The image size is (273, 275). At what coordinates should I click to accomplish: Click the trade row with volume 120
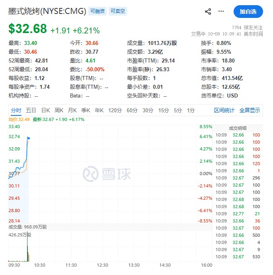point(238,164)
